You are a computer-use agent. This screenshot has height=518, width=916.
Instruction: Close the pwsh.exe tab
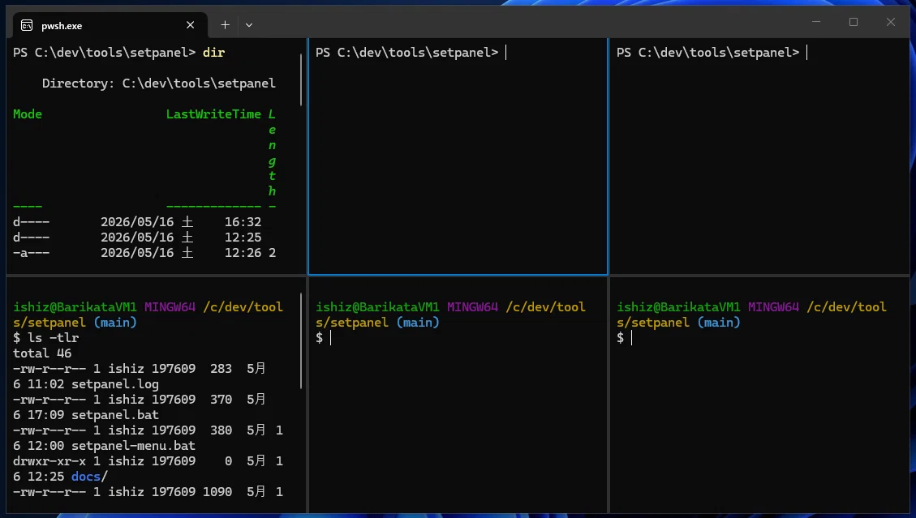(x=190, y=25)
